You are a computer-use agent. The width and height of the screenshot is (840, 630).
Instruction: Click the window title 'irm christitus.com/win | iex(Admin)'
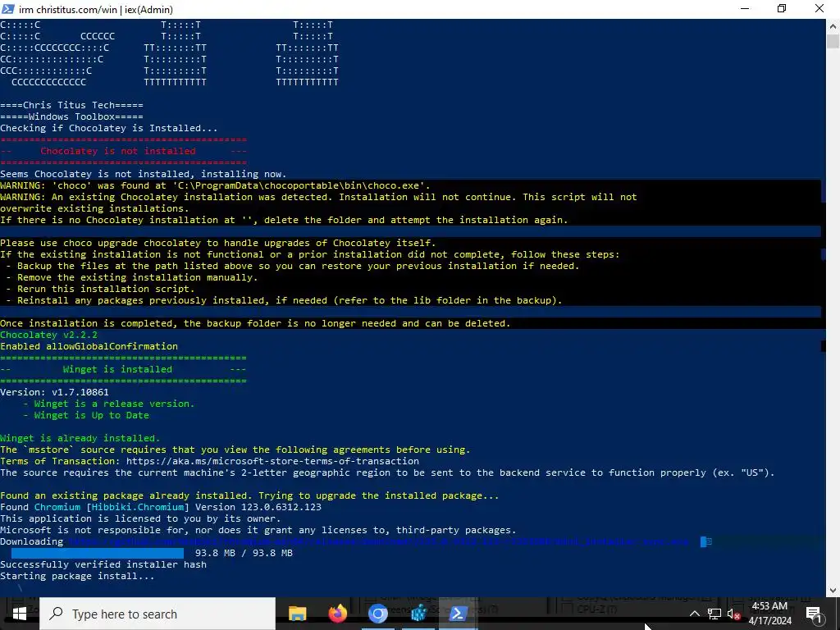[x=96, y=9]
